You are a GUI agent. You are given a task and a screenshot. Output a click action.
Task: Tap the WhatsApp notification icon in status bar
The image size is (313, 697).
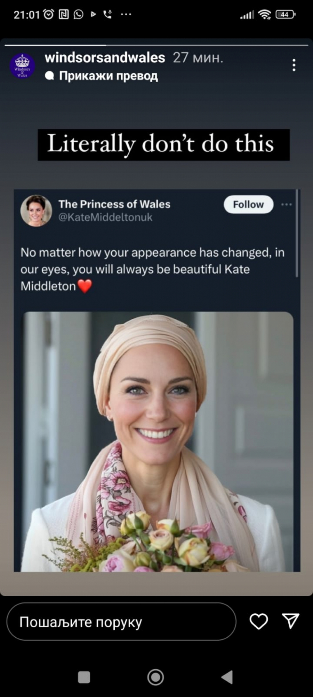tap(79, 14)
